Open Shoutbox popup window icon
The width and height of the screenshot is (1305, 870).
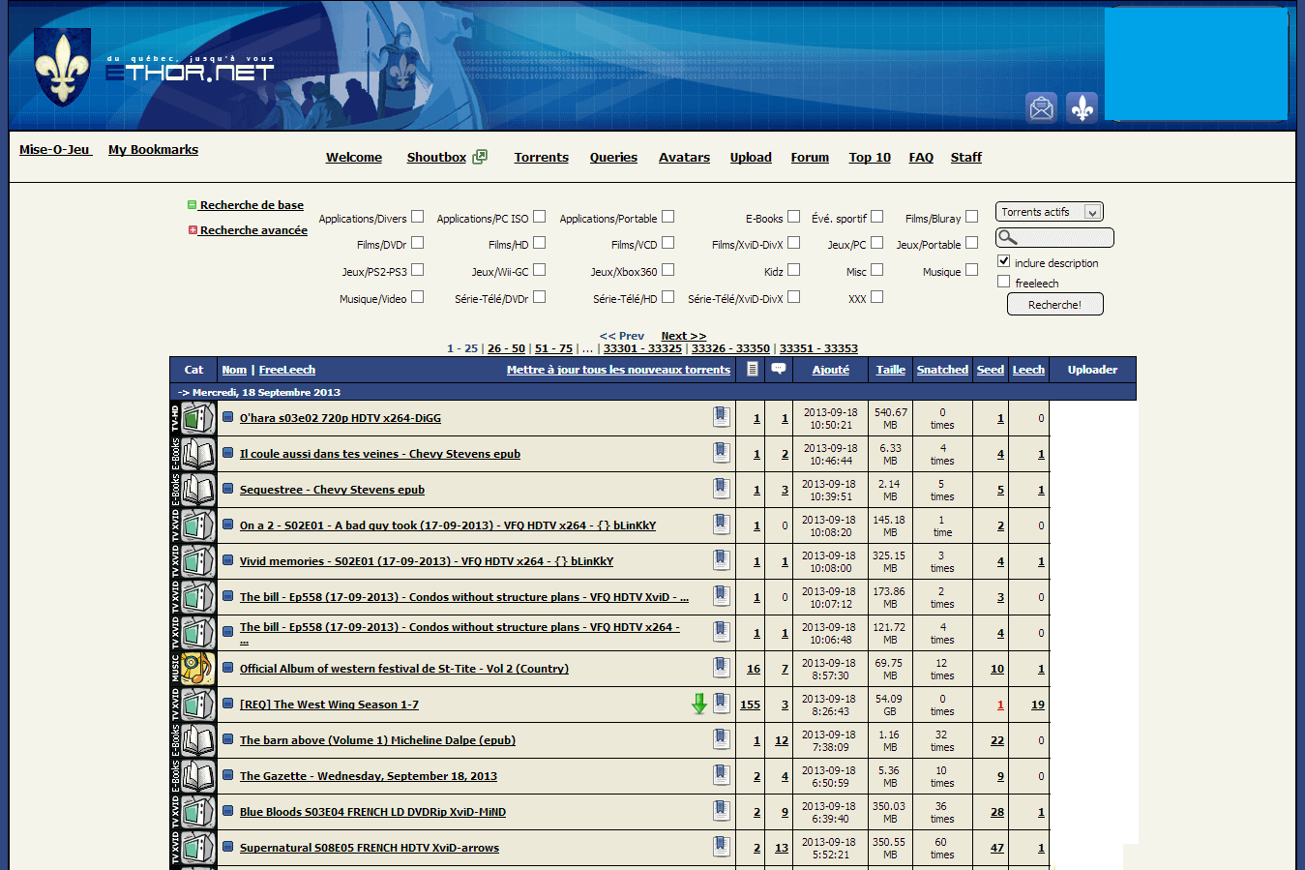click(x=480, y=157)
